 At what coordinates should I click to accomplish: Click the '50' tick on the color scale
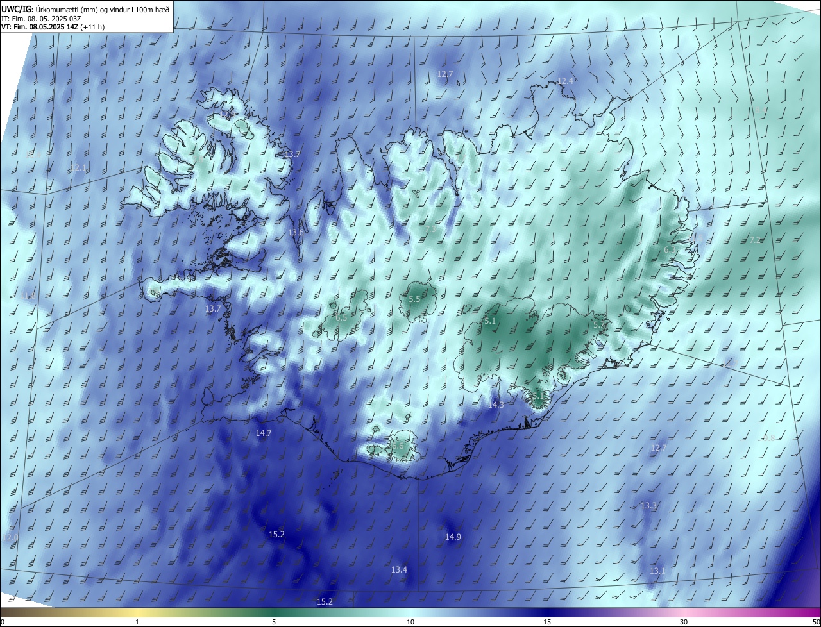point(816,622)
